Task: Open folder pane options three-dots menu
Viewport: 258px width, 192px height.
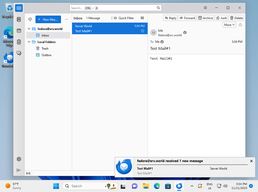Action: [67, 19]
